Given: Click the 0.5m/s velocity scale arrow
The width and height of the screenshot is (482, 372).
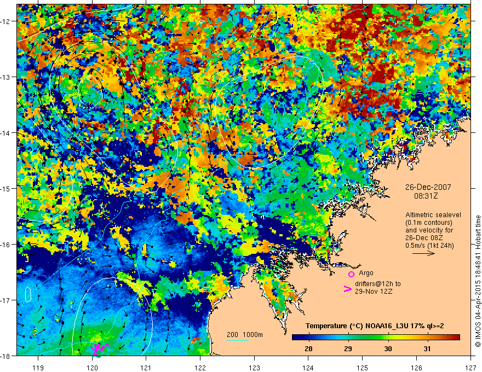Looking at the screenshot, I should pos(423,253).
